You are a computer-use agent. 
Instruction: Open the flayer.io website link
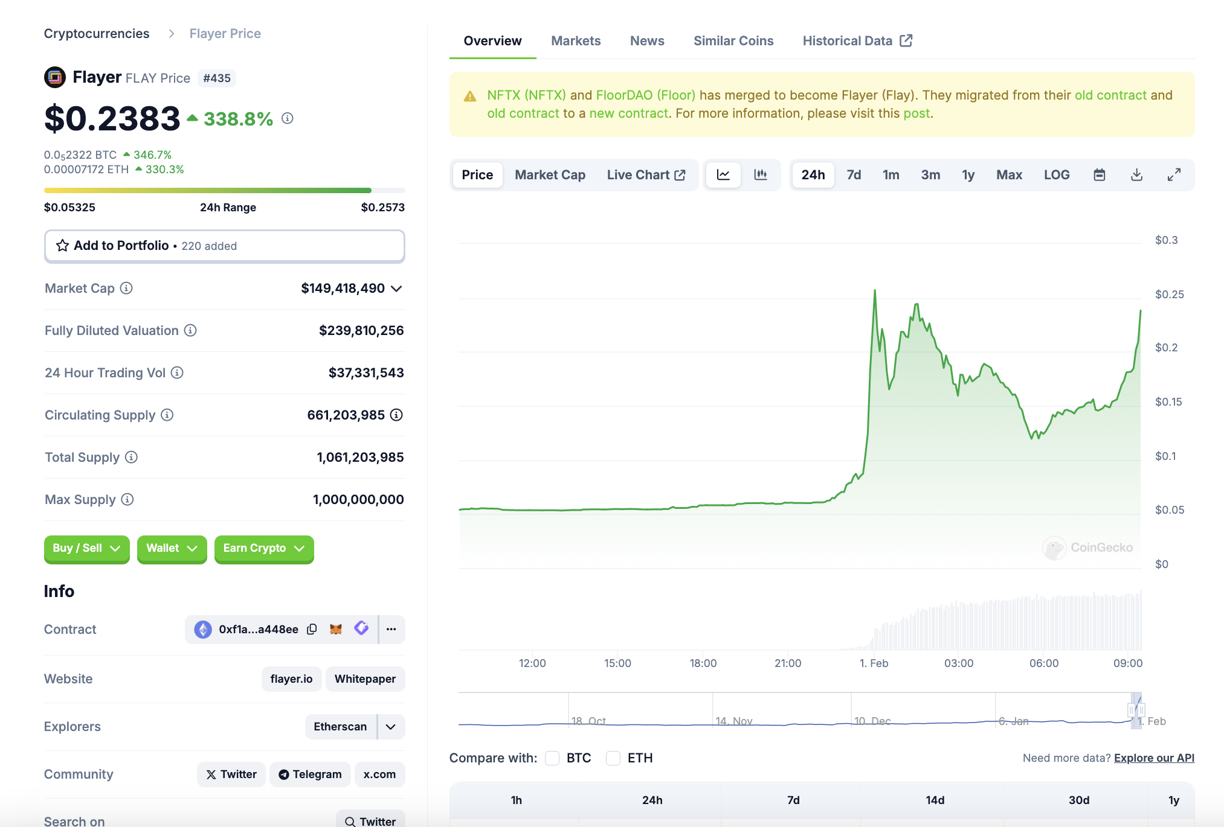(291, 679)
